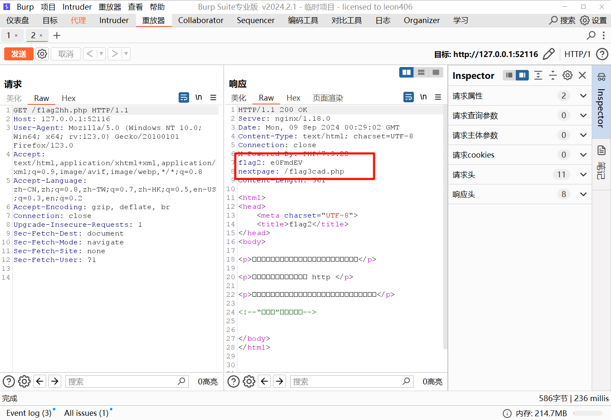Expand 请求主体参数 section

point(583,135)
